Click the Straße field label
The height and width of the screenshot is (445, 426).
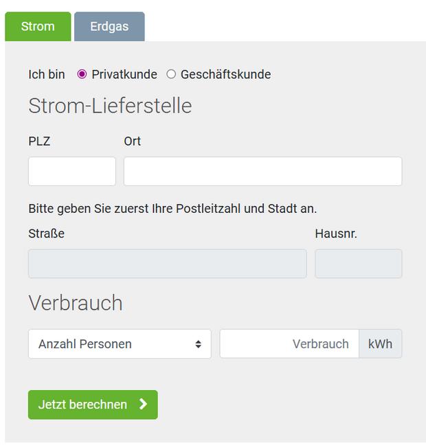pyautogui.click(x=46, y=233)
